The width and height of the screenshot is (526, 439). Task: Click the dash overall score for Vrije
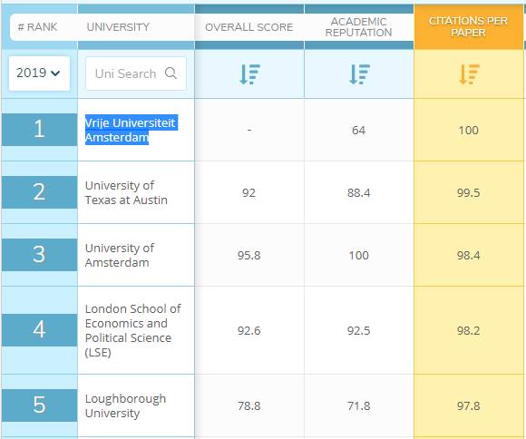(x=249, y=130)
